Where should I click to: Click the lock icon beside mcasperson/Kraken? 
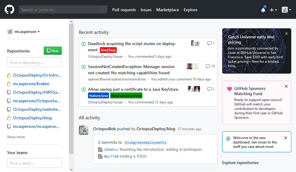(x=9, y=84)
